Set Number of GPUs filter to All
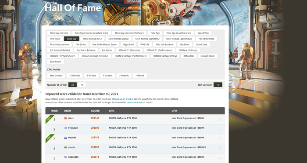The height and width of the screenshot is (163, 307). tap(72, 85)
